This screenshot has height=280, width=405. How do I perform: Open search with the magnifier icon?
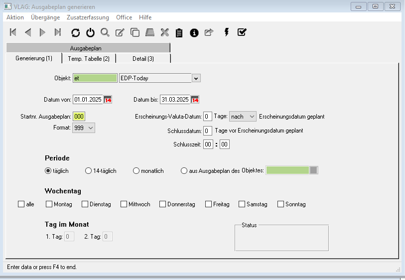point(105,32)
